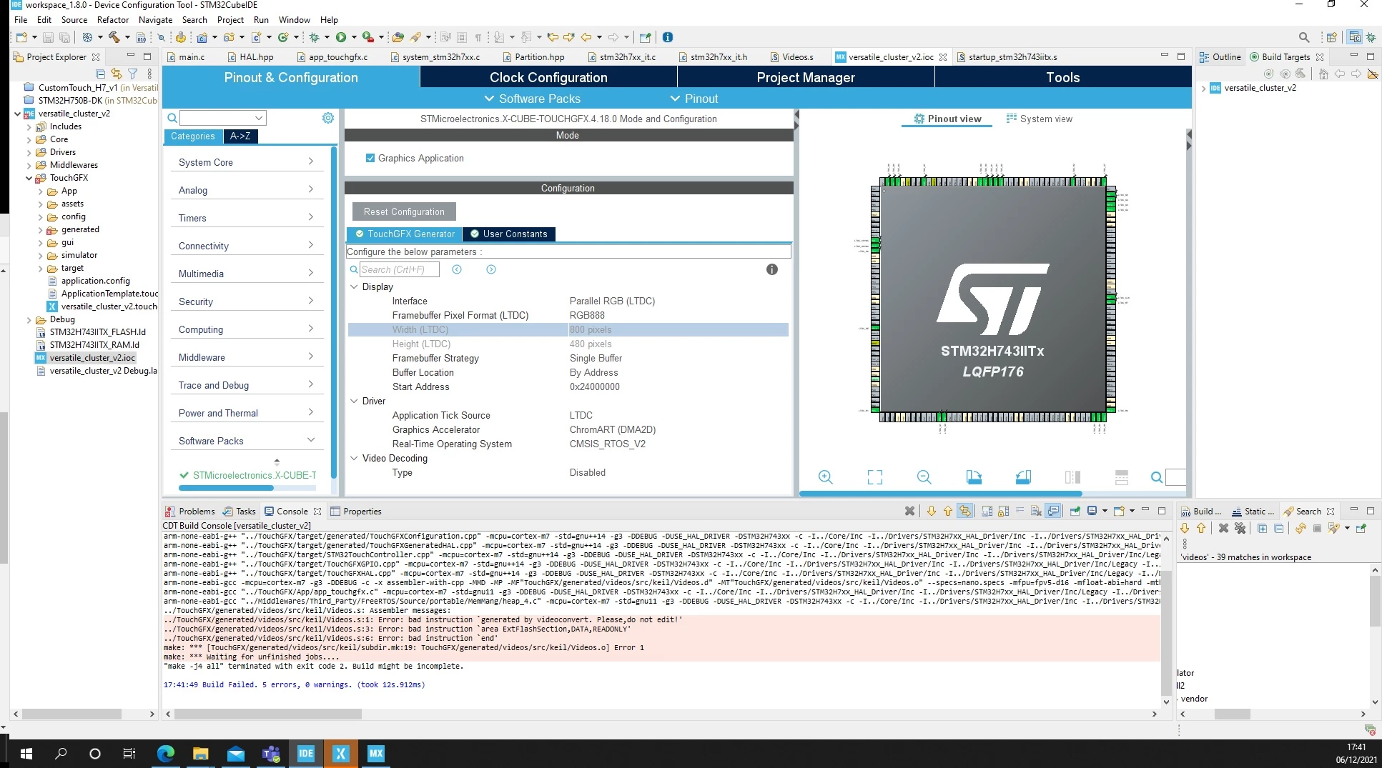Toggle console word wrap arrows icon
The height and width of the screenshot is (768, 1382).
coord(964,511)
